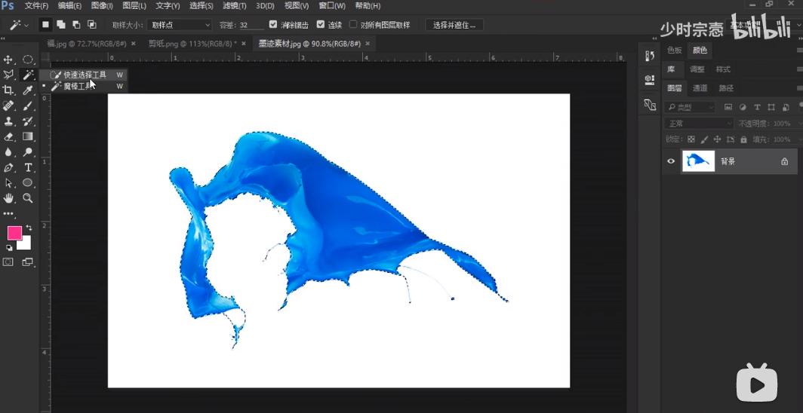Hide the 背景 layer using eye icon
The height and width of the screenshot is (413, 803).
coord(671,161)
